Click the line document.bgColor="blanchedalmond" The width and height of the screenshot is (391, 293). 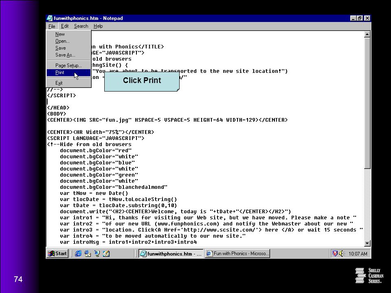pos(114,187)
